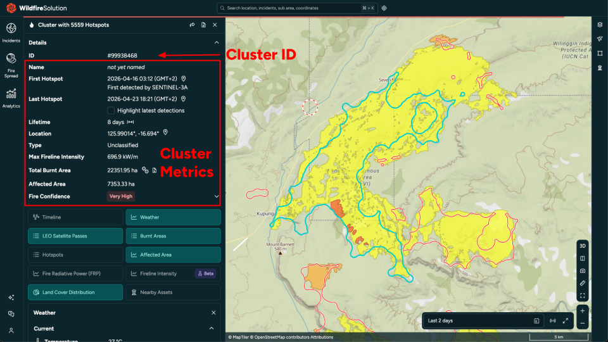Screen dimensions: 608x342
Task: Enter fullscreen map mode
Action: coord(583,296)
